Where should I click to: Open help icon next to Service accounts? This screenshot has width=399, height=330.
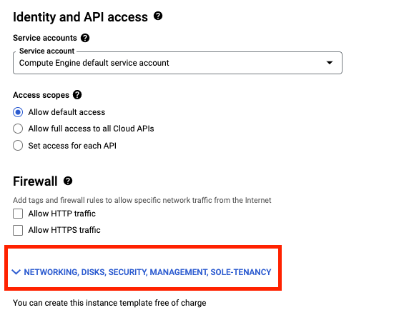(x=85, y=38)
